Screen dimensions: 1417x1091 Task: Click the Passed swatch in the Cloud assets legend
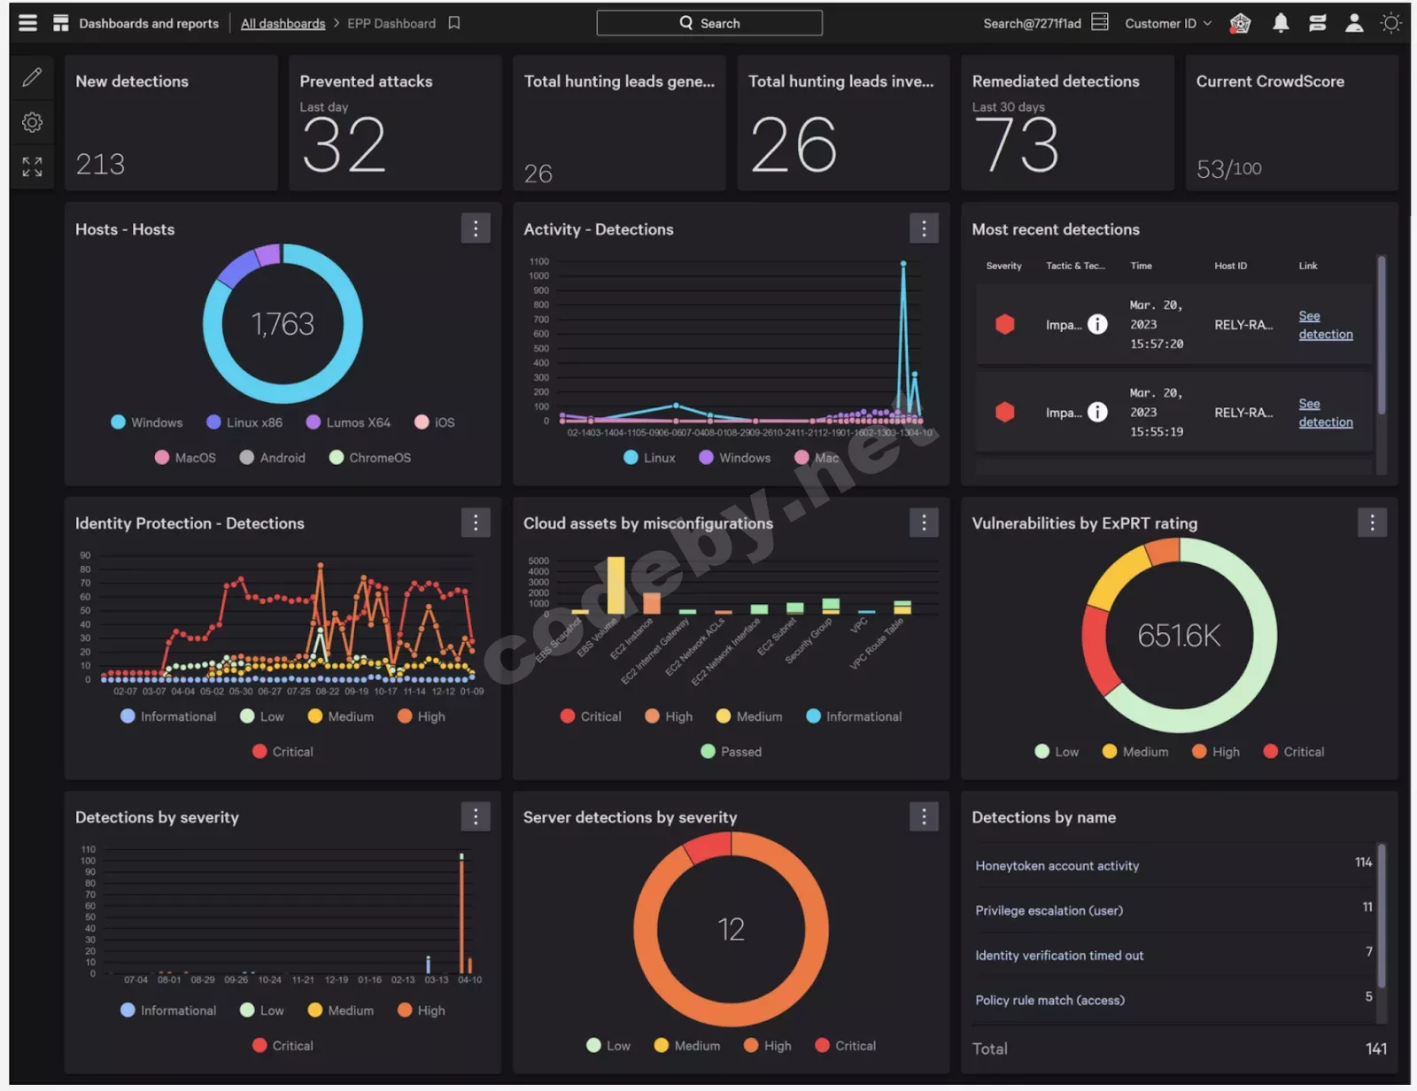tap(708, 751)
